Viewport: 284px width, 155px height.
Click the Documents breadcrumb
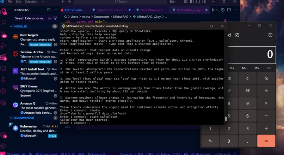(101, 17)
